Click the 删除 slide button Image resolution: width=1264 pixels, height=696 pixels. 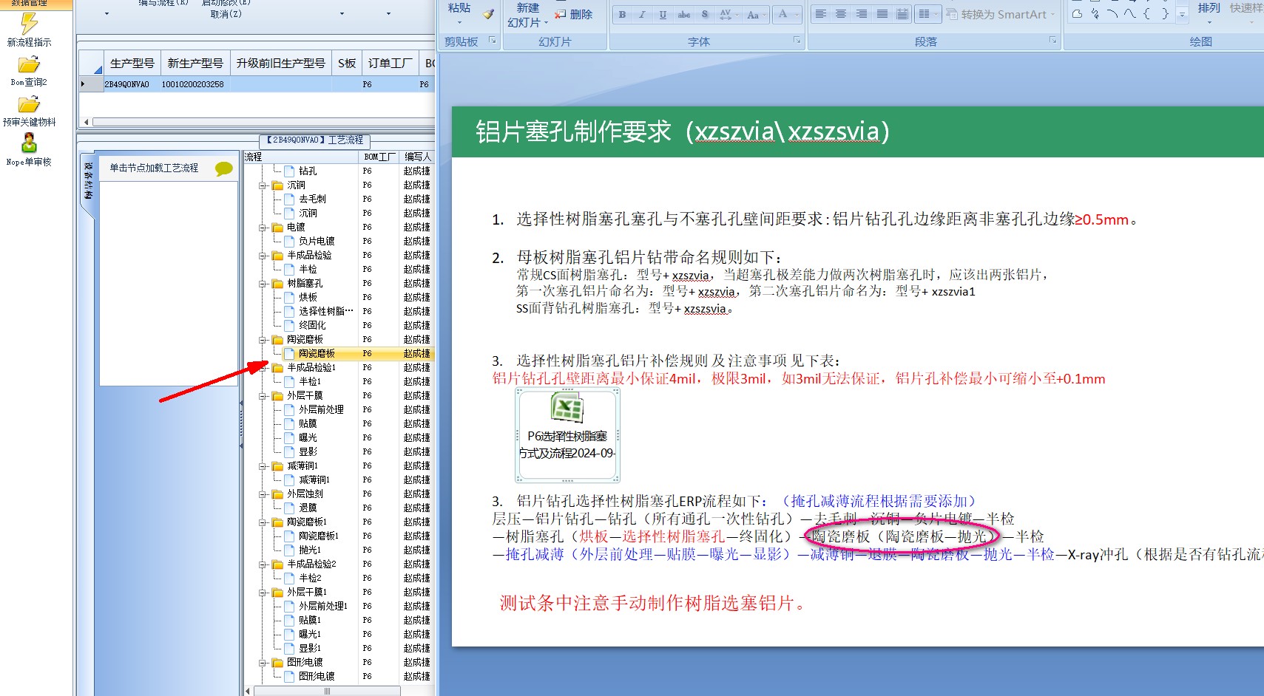[574, 14]
